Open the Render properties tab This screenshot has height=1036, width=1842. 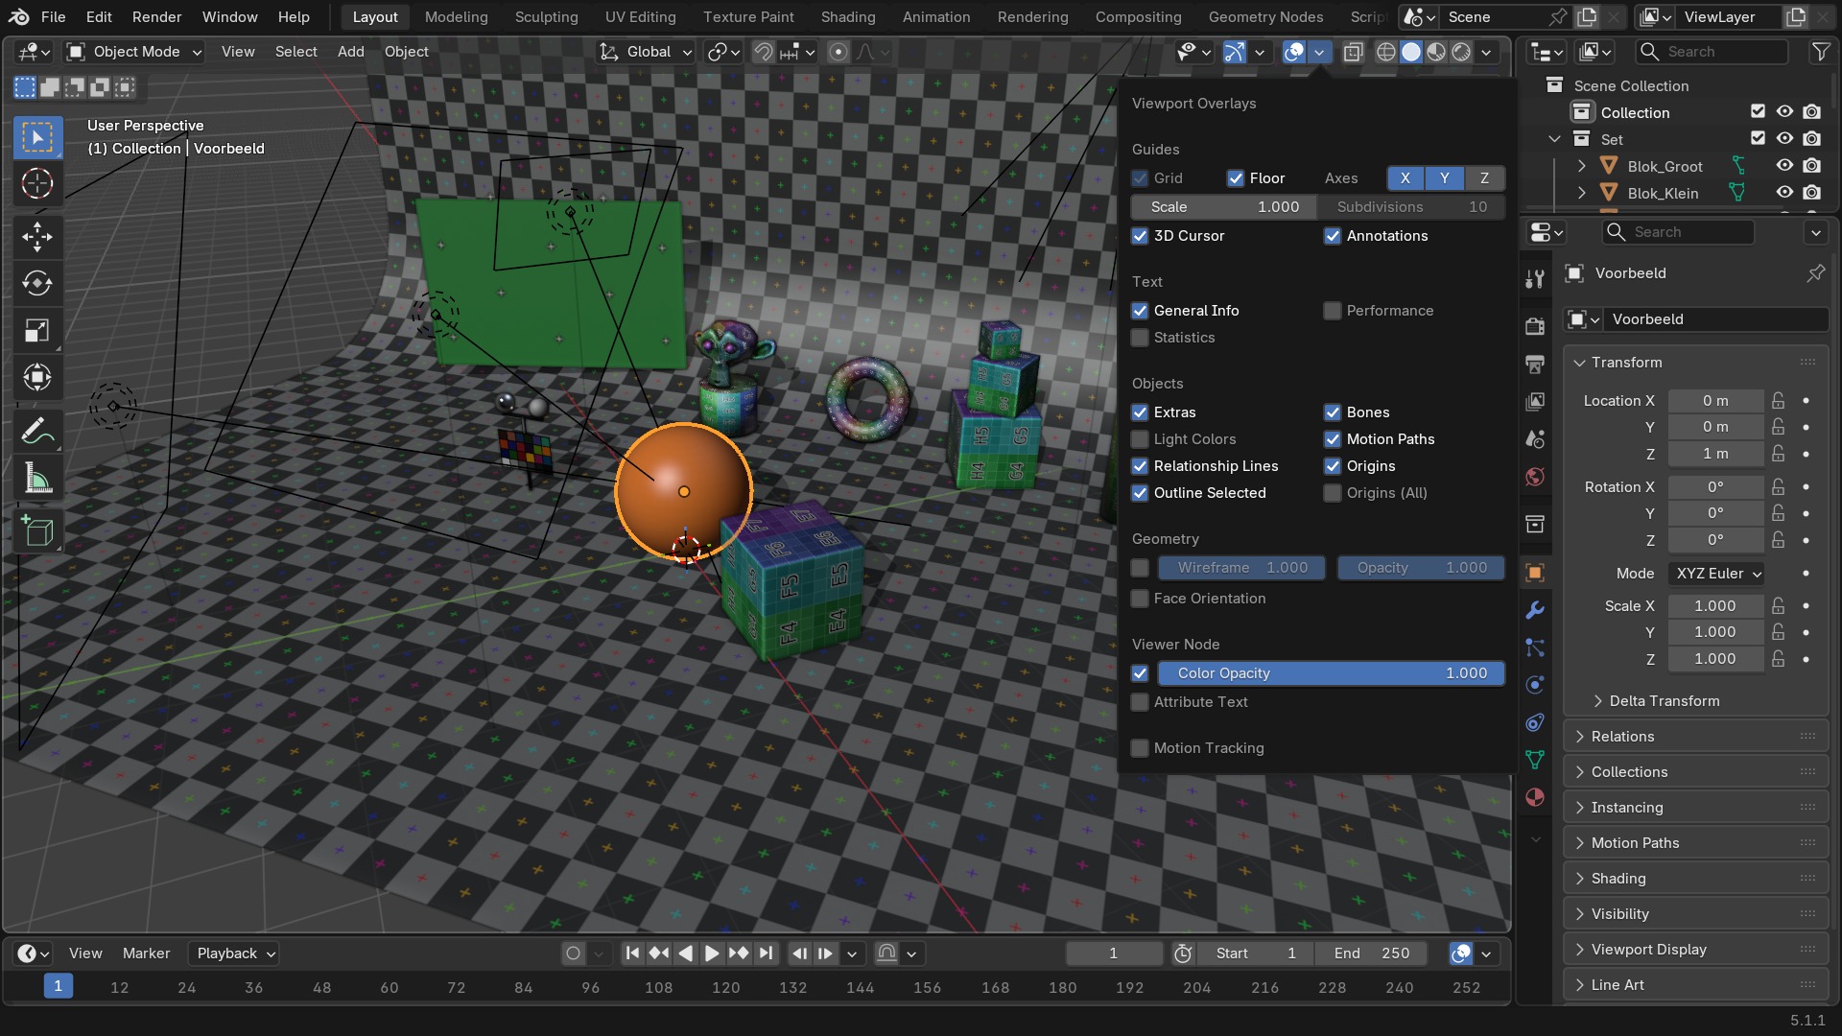coord(1535,326)
